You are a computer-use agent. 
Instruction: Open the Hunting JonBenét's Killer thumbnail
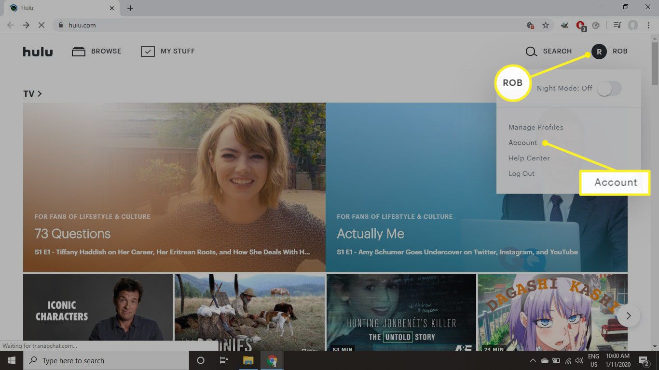[x=401, y=312]
